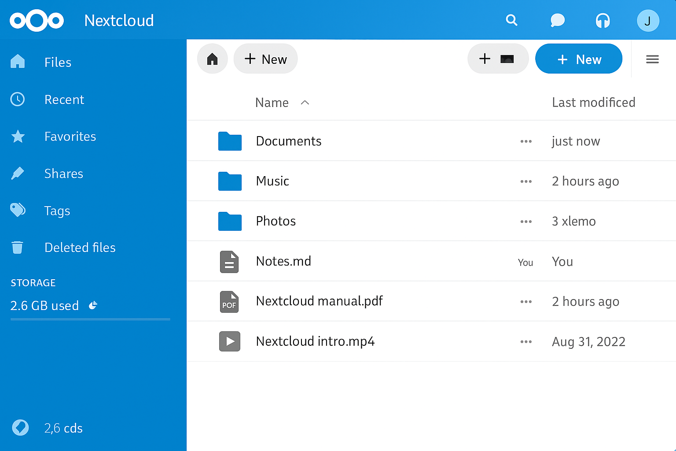The image size is (676, 451).
Task: Sort by the Name column header
Action: pyautogui.click(x=272, y=103)
